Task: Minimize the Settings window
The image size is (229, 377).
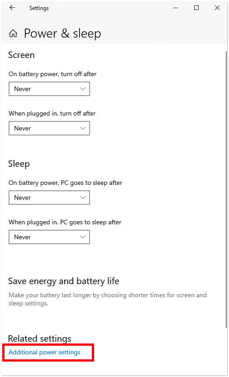Action: pos(176,8)
